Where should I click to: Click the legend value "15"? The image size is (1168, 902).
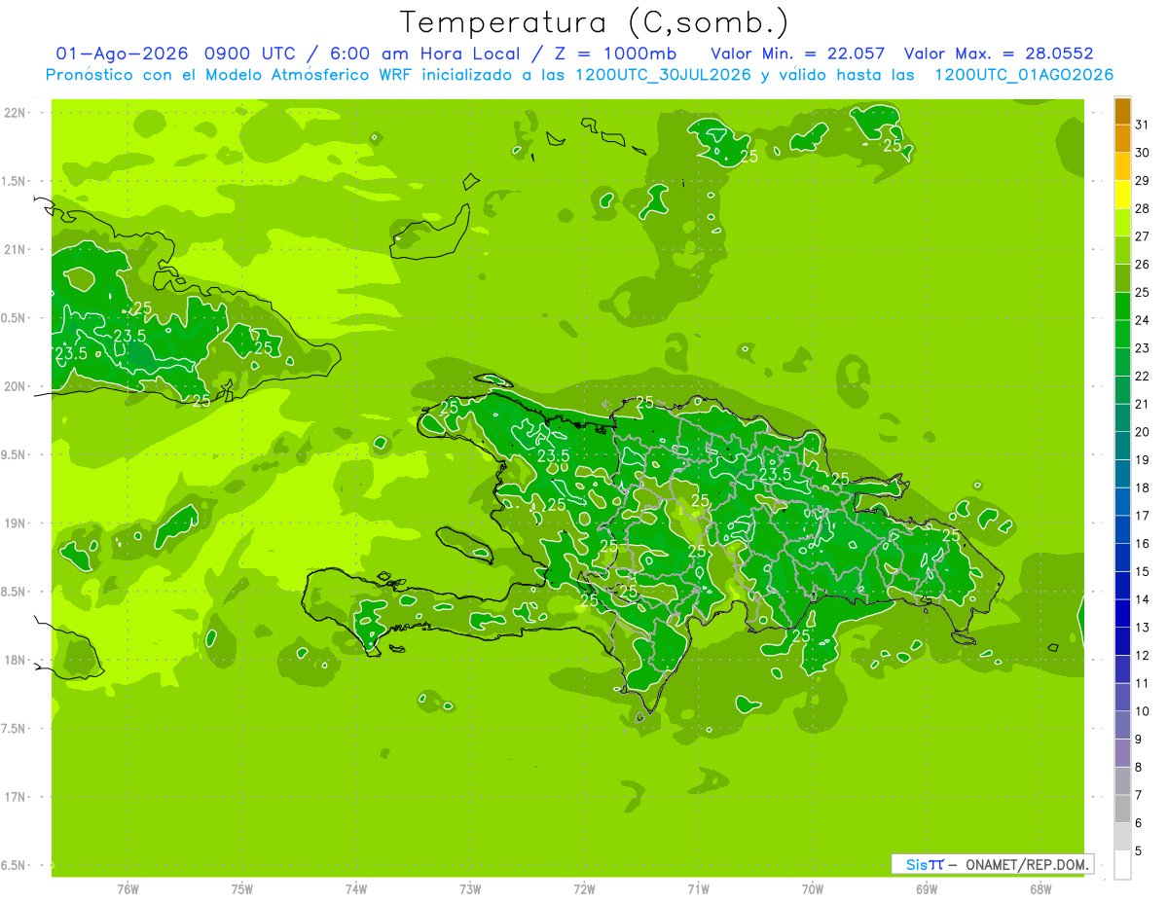[1143, 572]
